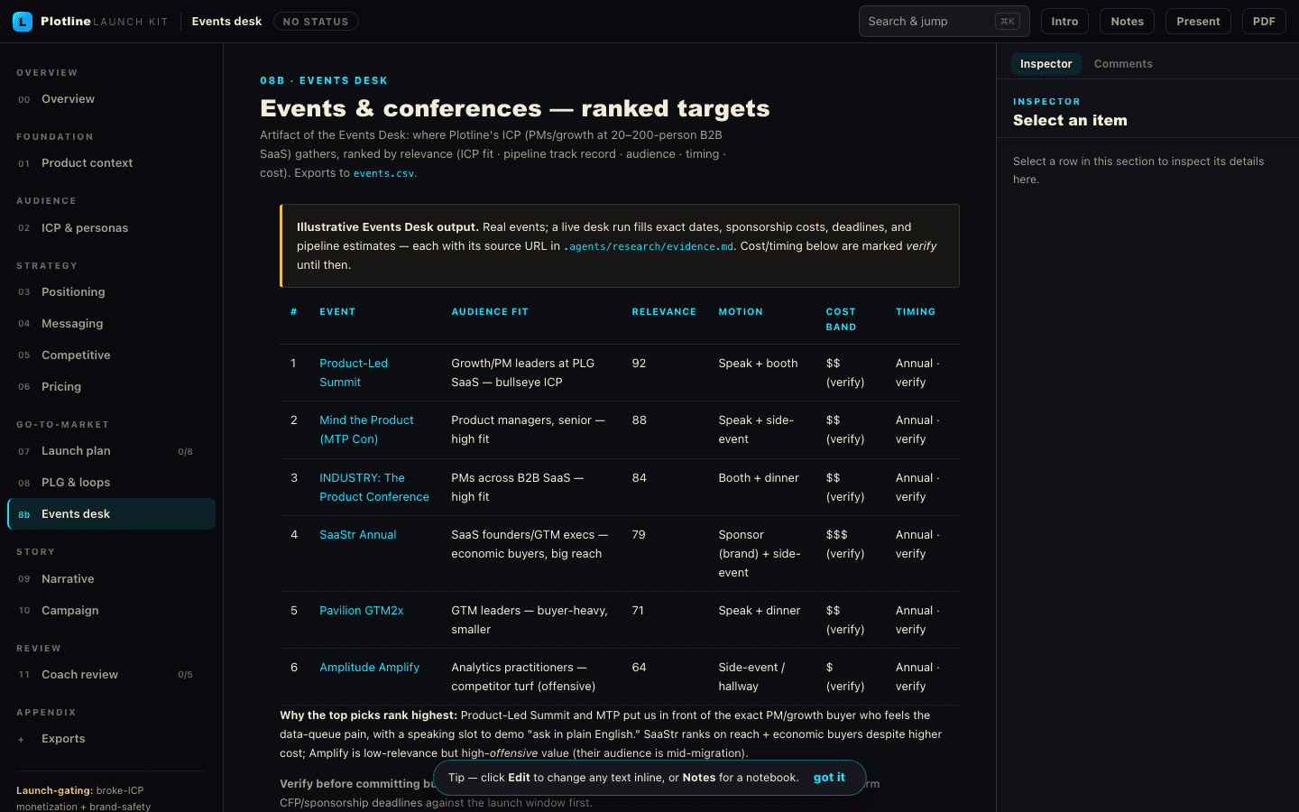Go to Overview in sidebar
The image size is (1299, 812).
(x=111, y=99)
